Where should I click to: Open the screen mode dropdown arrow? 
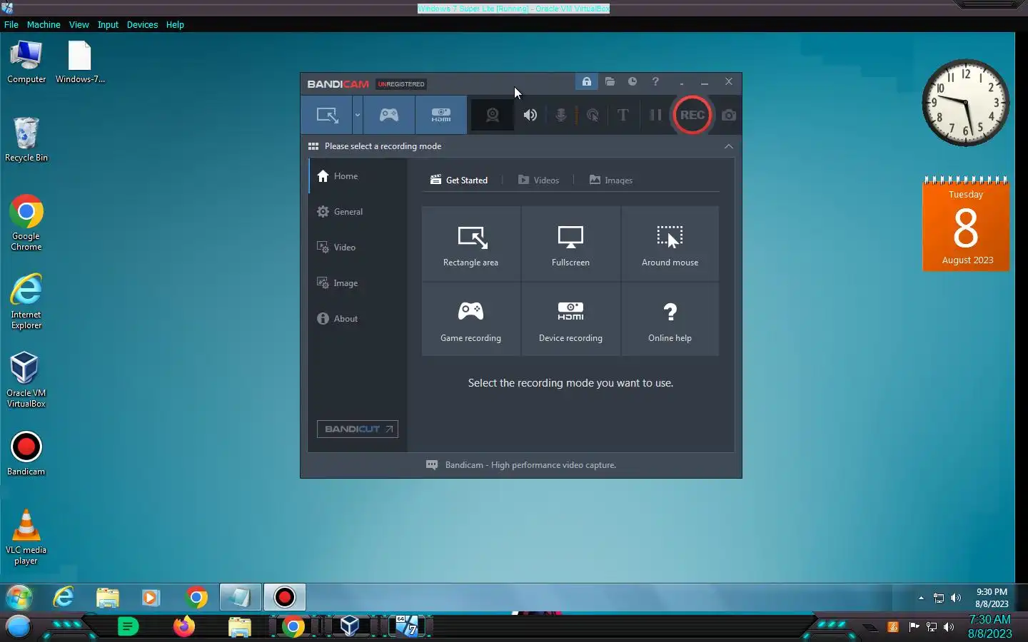coord(358,115)
